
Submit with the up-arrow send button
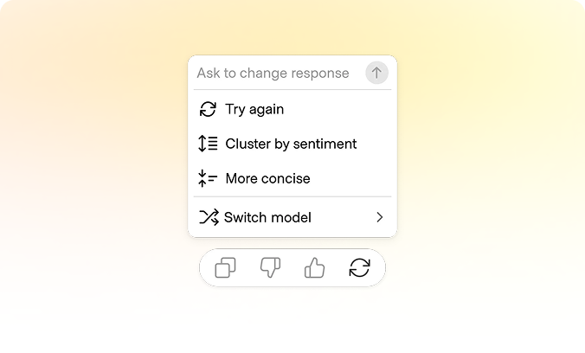[x=376, y=73]
